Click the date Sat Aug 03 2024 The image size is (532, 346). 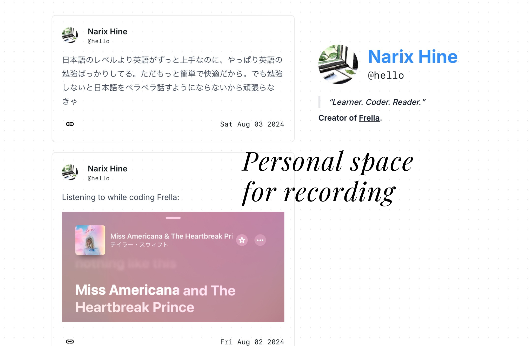pos(252,124)
